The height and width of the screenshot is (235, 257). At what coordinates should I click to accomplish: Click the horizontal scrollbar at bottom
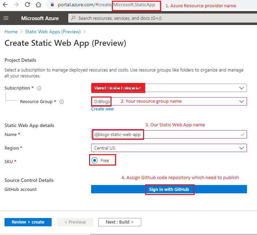(174, 234)
